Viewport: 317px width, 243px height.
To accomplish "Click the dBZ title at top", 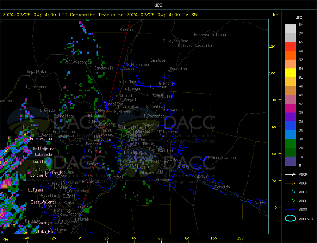I will coord(158,5).
